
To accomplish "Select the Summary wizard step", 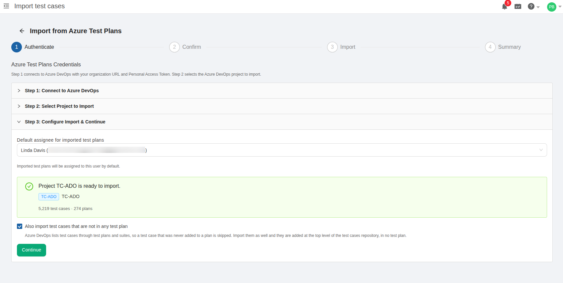I will 503,47.
